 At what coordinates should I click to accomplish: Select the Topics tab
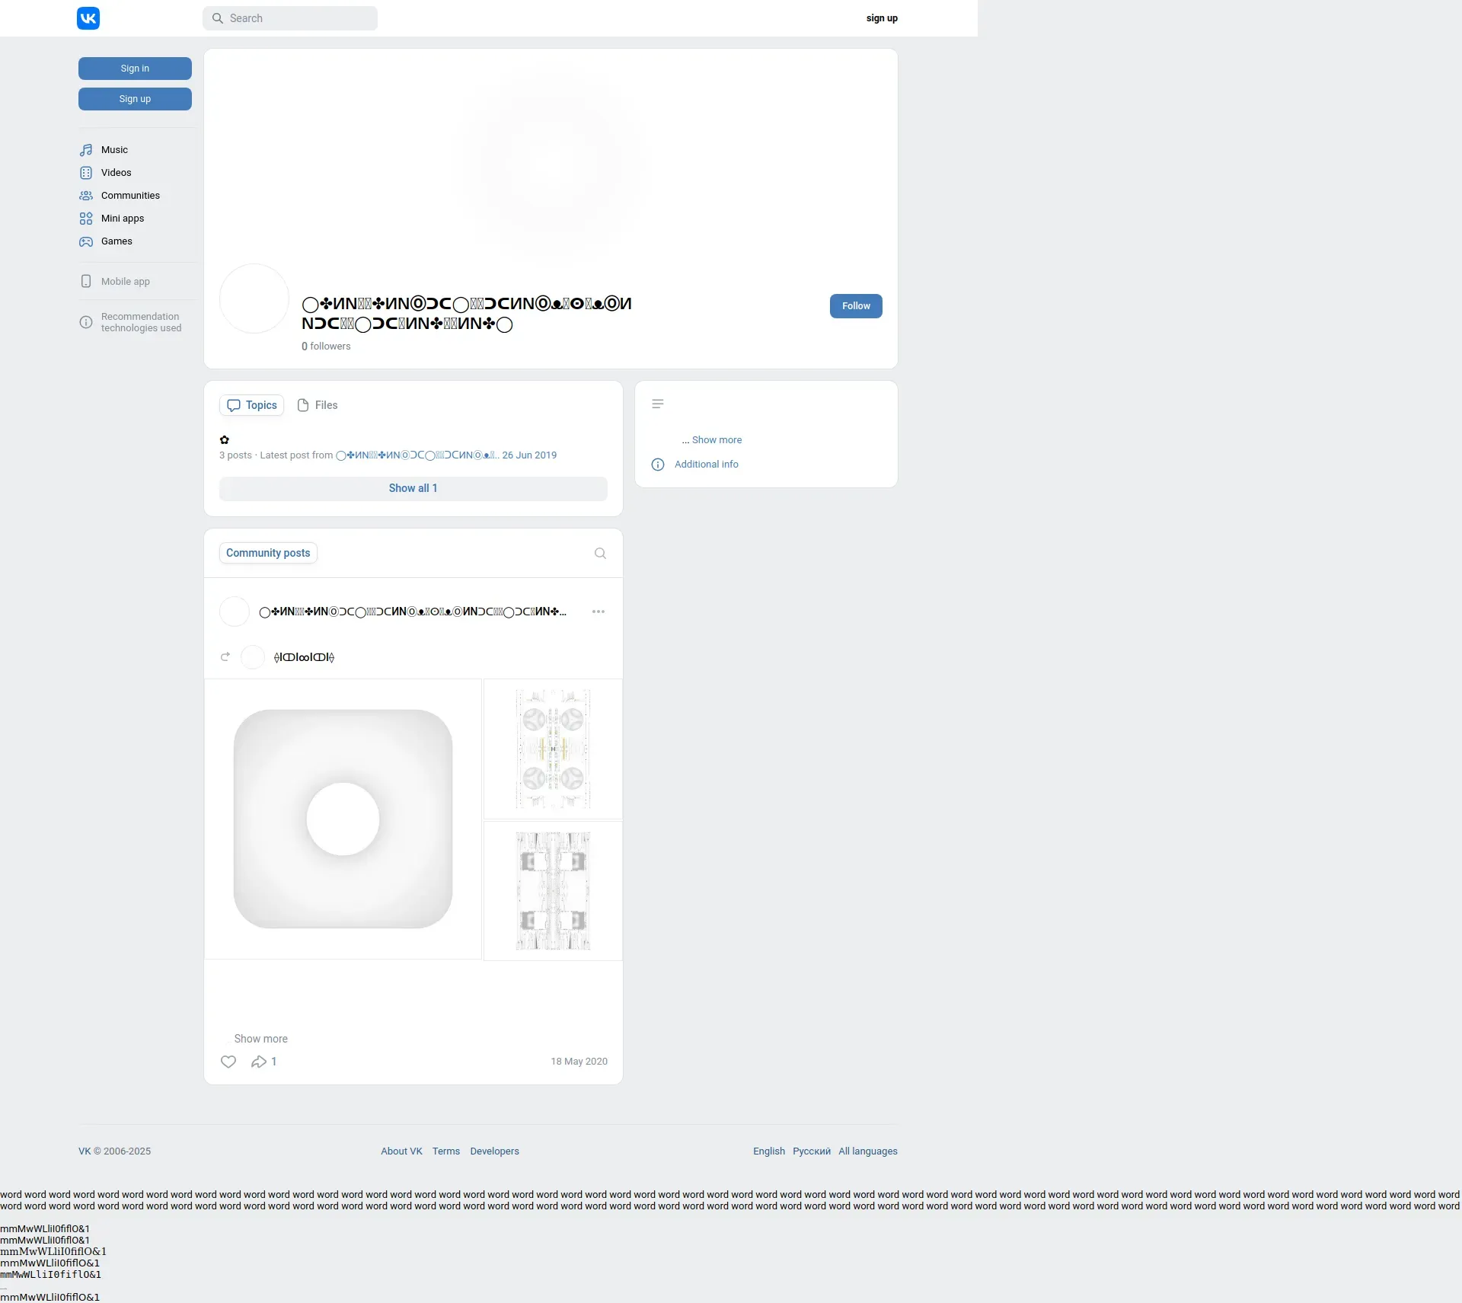click(252, 405)
